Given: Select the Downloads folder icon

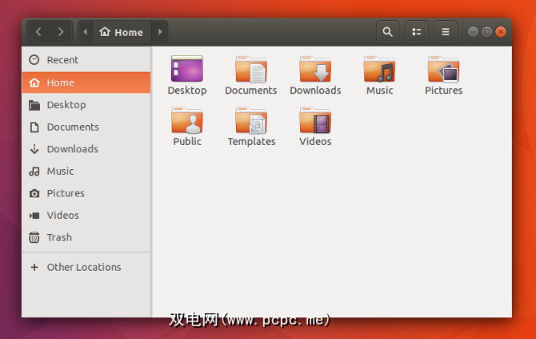Looking at the screenshot, I should click(315, 70).
